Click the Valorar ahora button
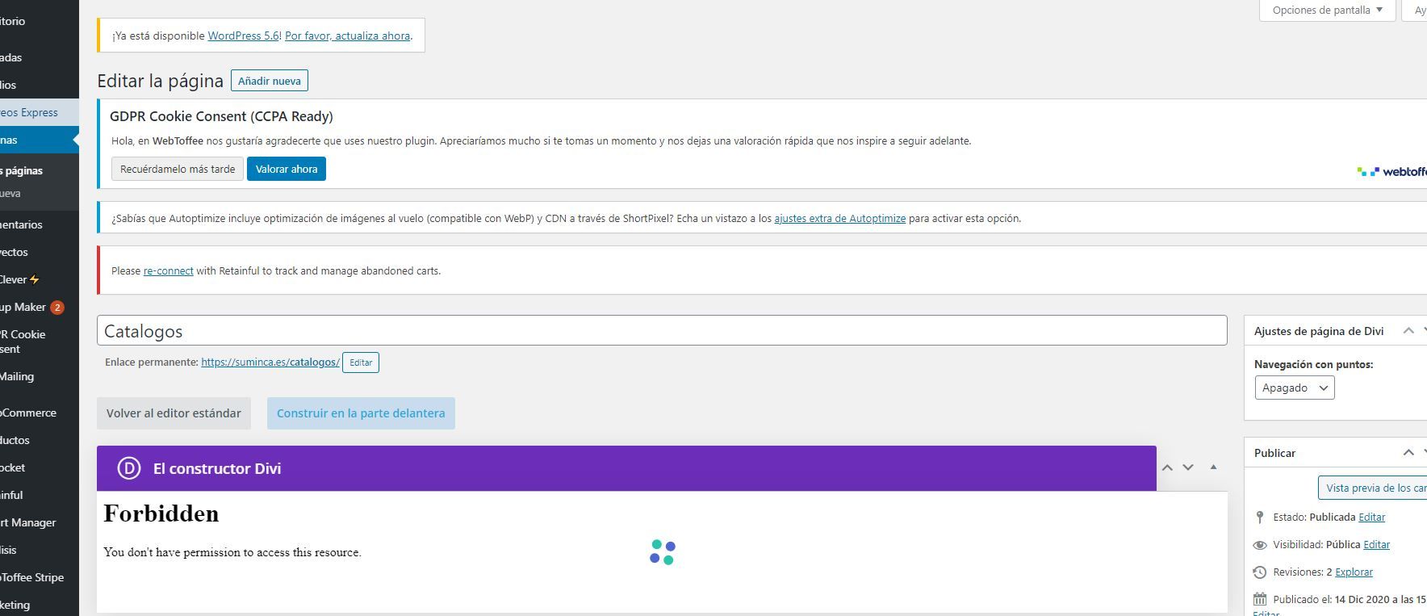1427x616 pixels. click(287, 169)
